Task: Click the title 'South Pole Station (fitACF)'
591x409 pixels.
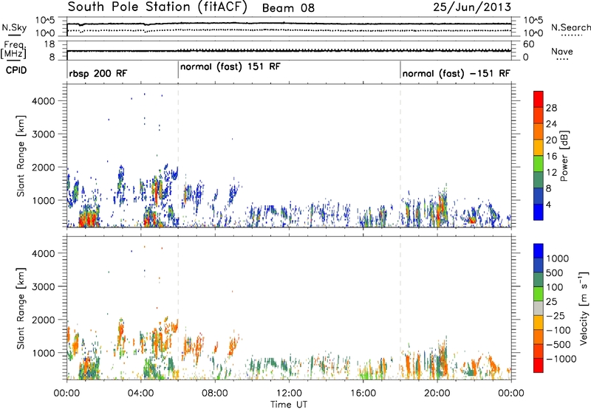Action: [157, 7]
